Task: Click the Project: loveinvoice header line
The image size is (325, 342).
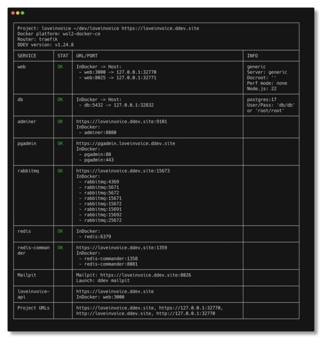Action: [x=108, y=28]
